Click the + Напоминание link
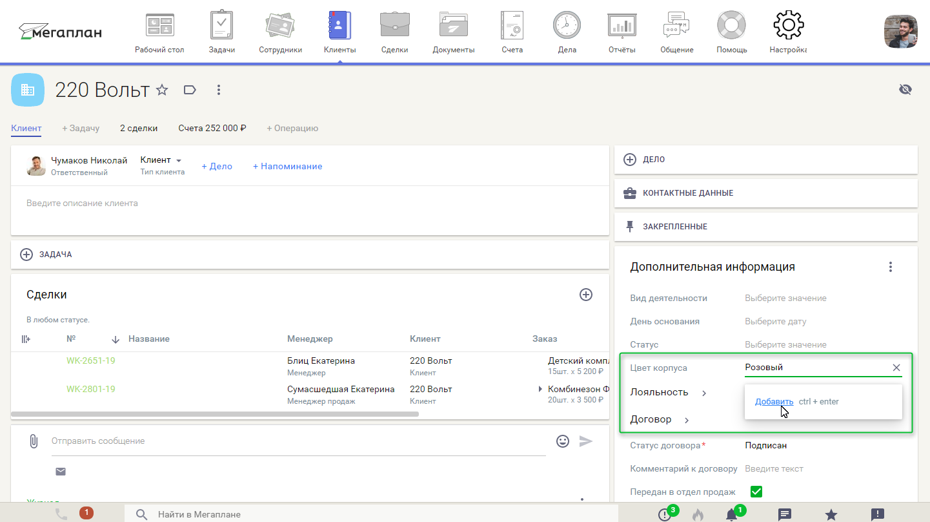 coord(287,166)
